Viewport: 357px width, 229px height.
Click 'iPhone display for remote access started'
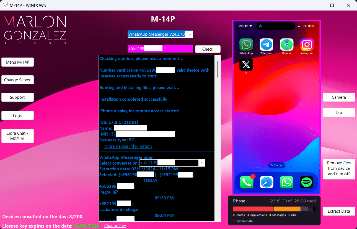point(139,111)
